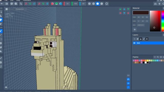Click the green down triangle arrow

click(128, 9)
